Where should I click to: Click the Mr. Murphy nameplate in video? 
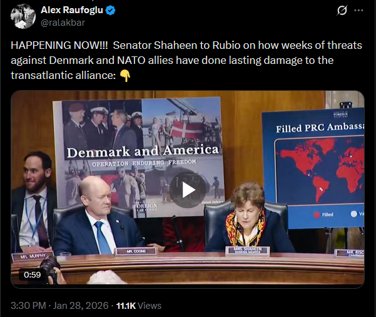(33, 256)
